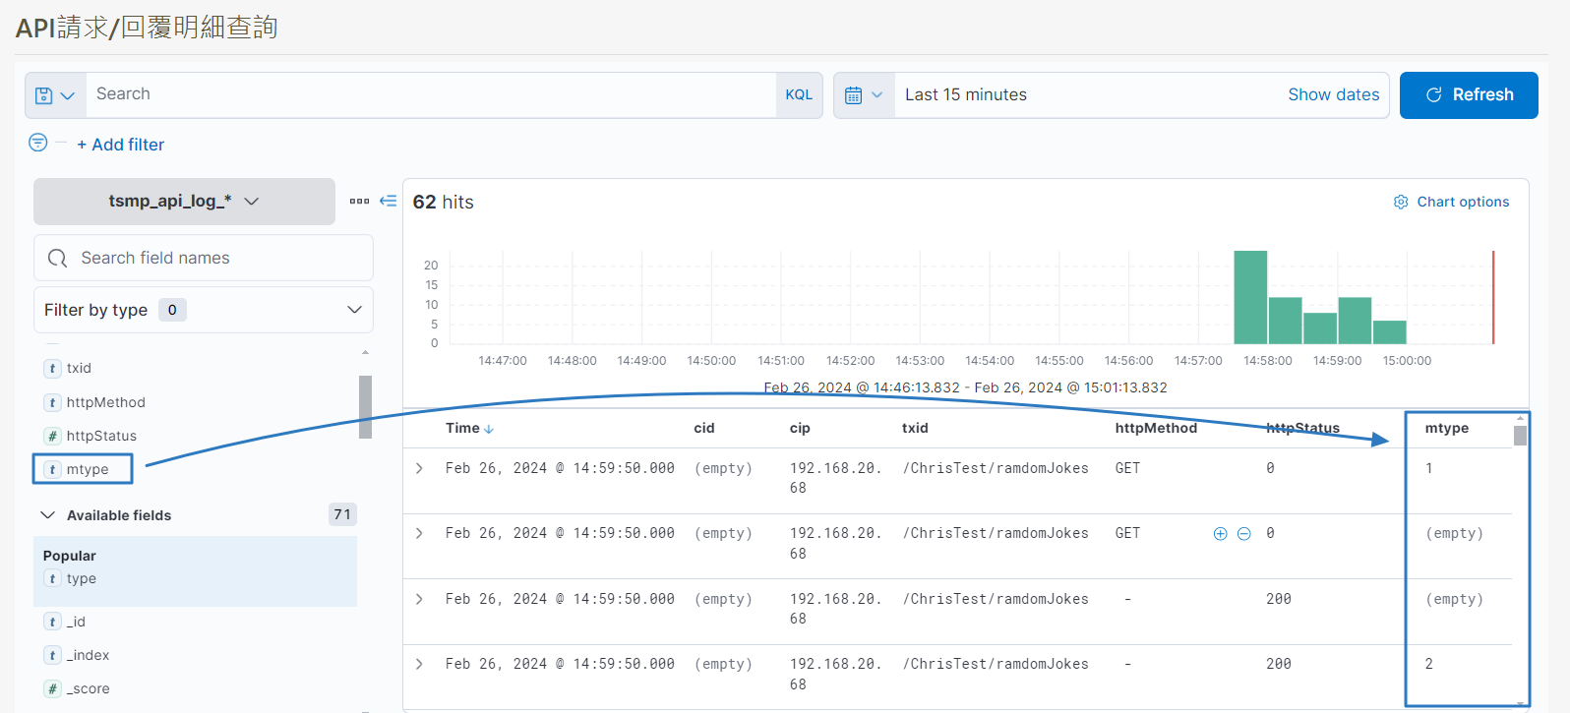This screenshot has width=1570, height=713.
Task: Click the Search field names input
Action: tap(204, 258)
